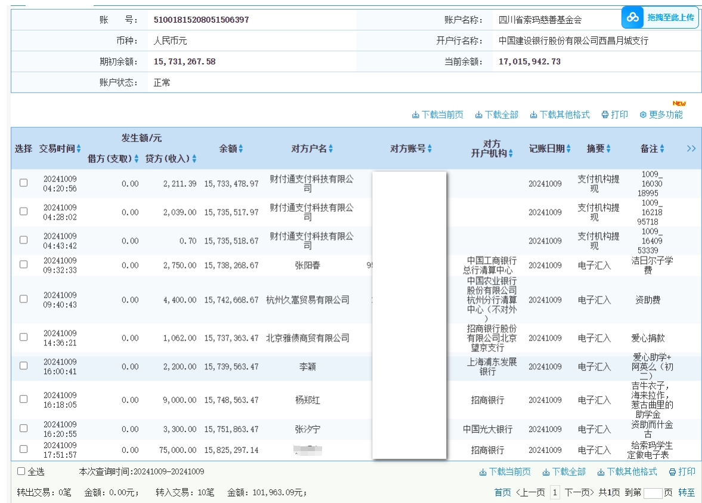702x503 pixels.
Task: Tick the 杨郑红 transaction checkbox
Action: click(24, 399)
